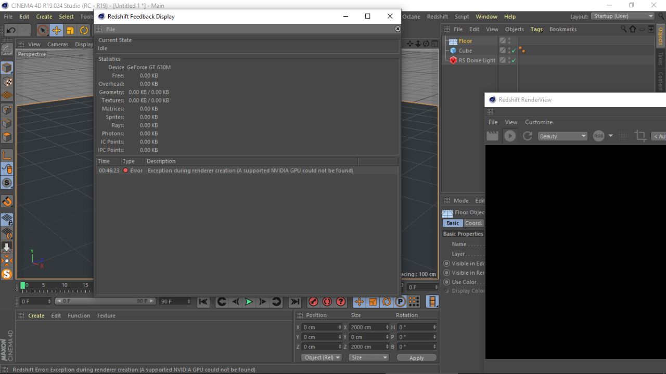Image resolution: width=666 pixels, height=374 pixels.
Task: Click the Planar Workplane icon
Action: 7,233
